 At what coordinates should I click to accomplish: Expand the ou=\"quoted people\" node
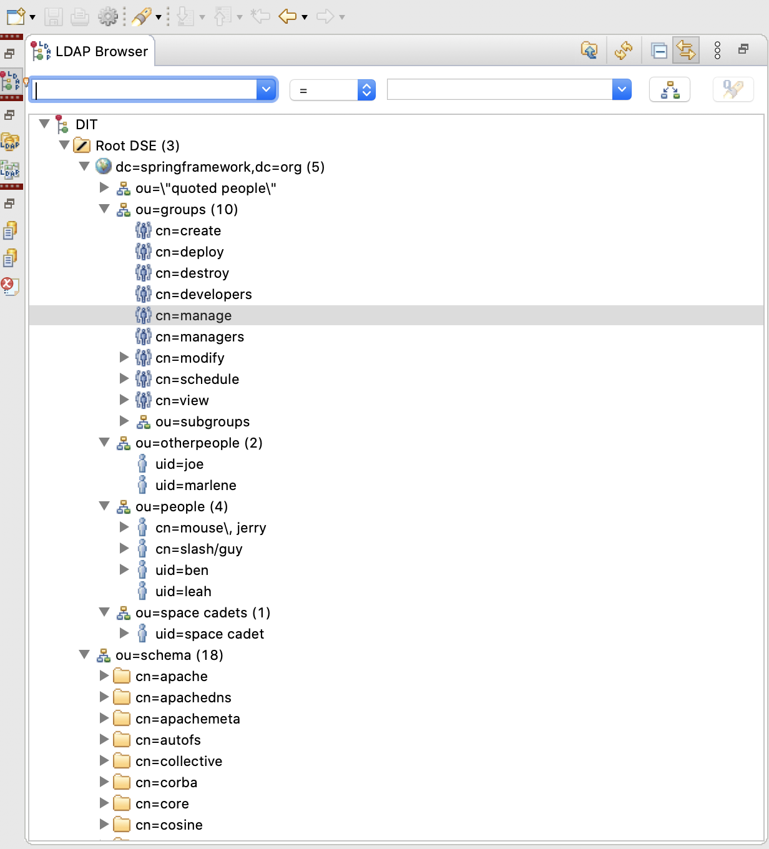(x=104, y=187)
